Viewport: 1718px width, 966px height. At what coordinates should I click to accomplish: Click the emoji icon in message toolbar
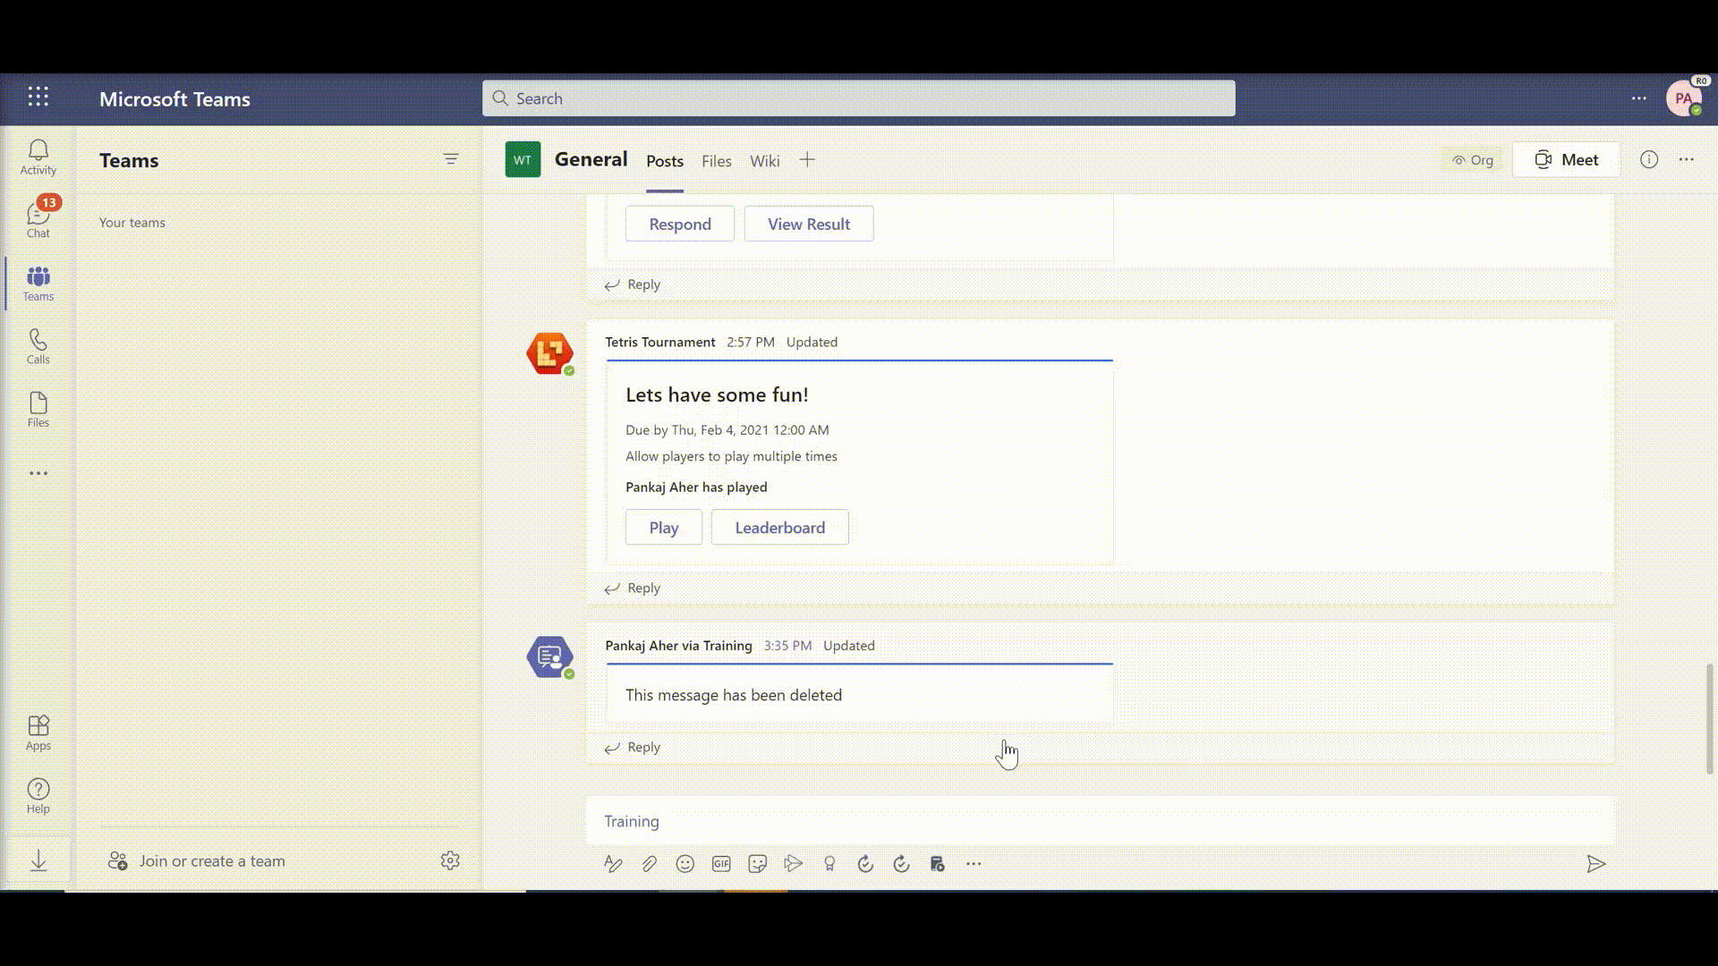(x=685, y=863)
